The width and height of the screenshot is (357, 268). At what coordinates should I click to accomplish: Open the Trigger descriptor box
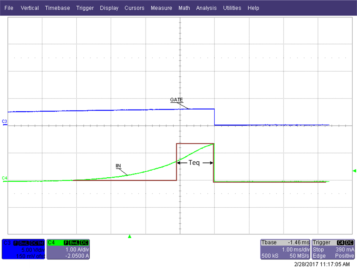333,249
